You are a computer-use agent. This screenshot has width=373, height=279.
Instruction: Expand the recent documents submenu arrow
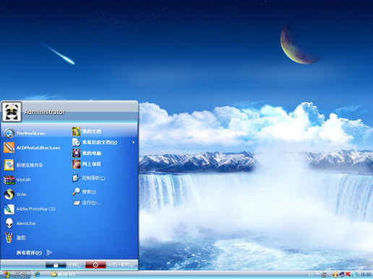point(134,142)
